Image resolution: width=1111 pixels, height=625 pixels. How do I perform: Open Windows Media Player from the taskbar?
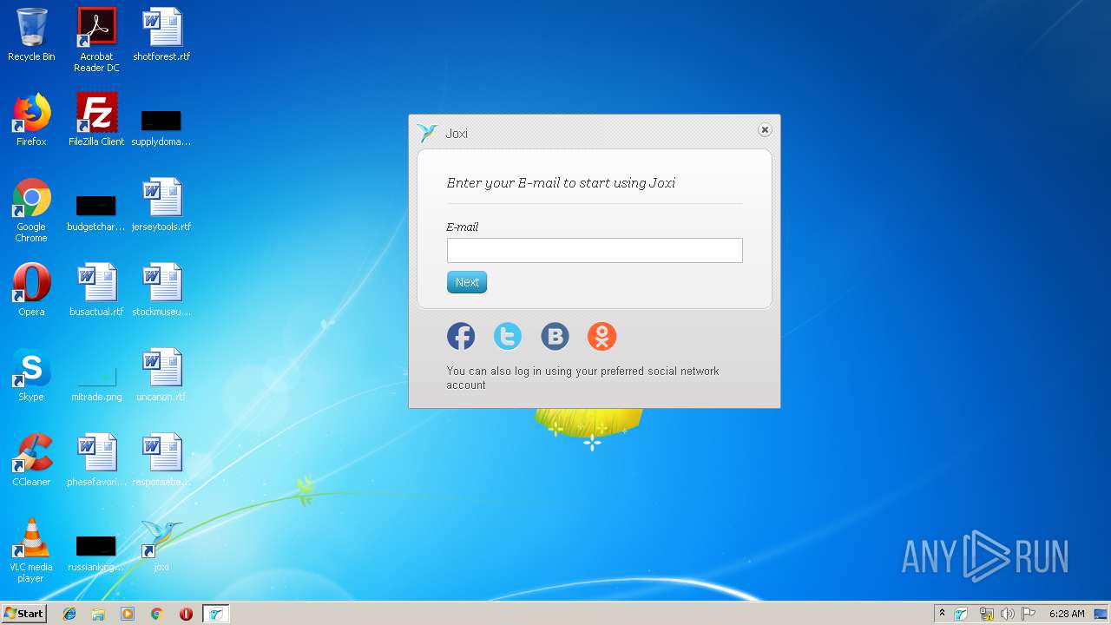tap(128, 614)
